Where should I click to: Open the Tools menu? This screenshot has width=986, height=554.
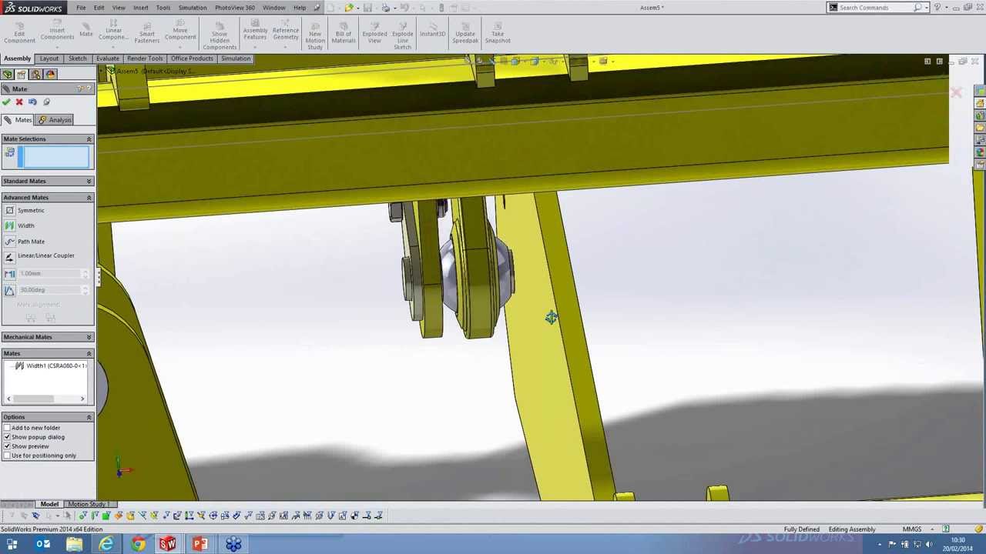pos(163,8)
